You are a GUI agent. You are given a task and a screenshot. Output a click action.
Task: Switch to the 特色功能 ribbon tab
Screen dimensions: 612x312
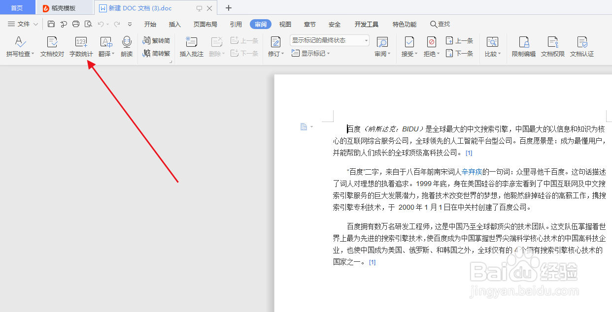click(405, 24)
